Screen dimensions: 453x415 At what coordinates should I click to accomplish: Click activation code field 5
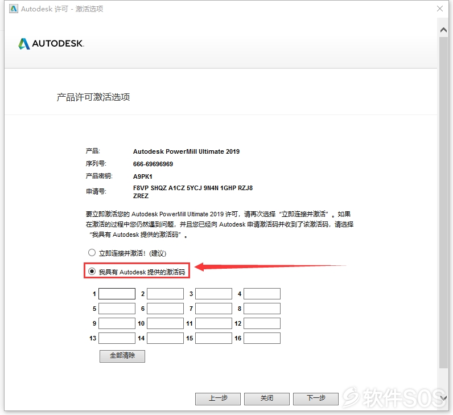[117, 309]
